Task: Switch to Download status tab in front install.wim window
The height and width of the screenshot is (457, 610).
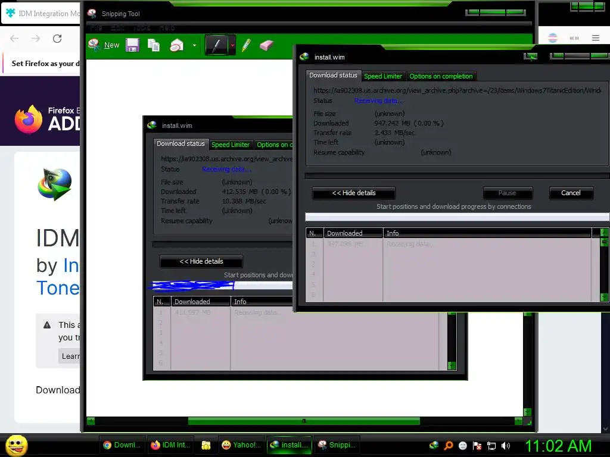Action: tap(333, 75)
